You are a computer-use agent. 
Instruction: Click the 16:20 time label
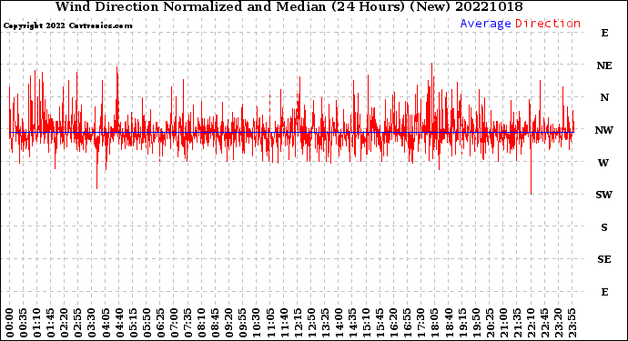(394, 323)
